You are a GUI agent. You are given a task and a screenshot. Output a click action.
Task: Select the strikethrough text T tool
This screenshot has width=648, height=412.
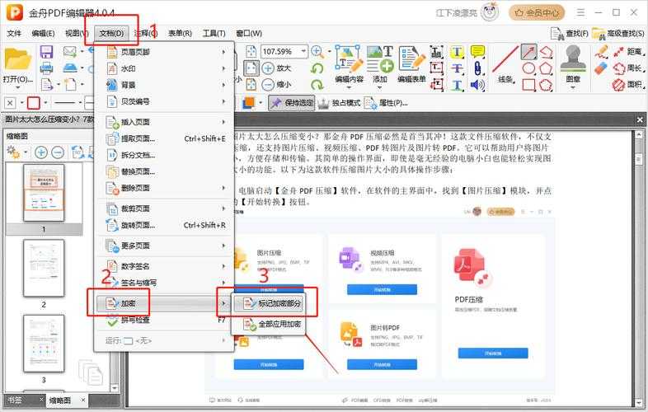tap(457, 68)
